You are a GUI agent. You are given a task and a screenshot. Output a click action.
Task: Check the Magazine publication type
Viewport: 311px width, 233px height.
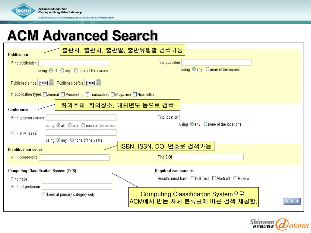(x=113, y=94)
